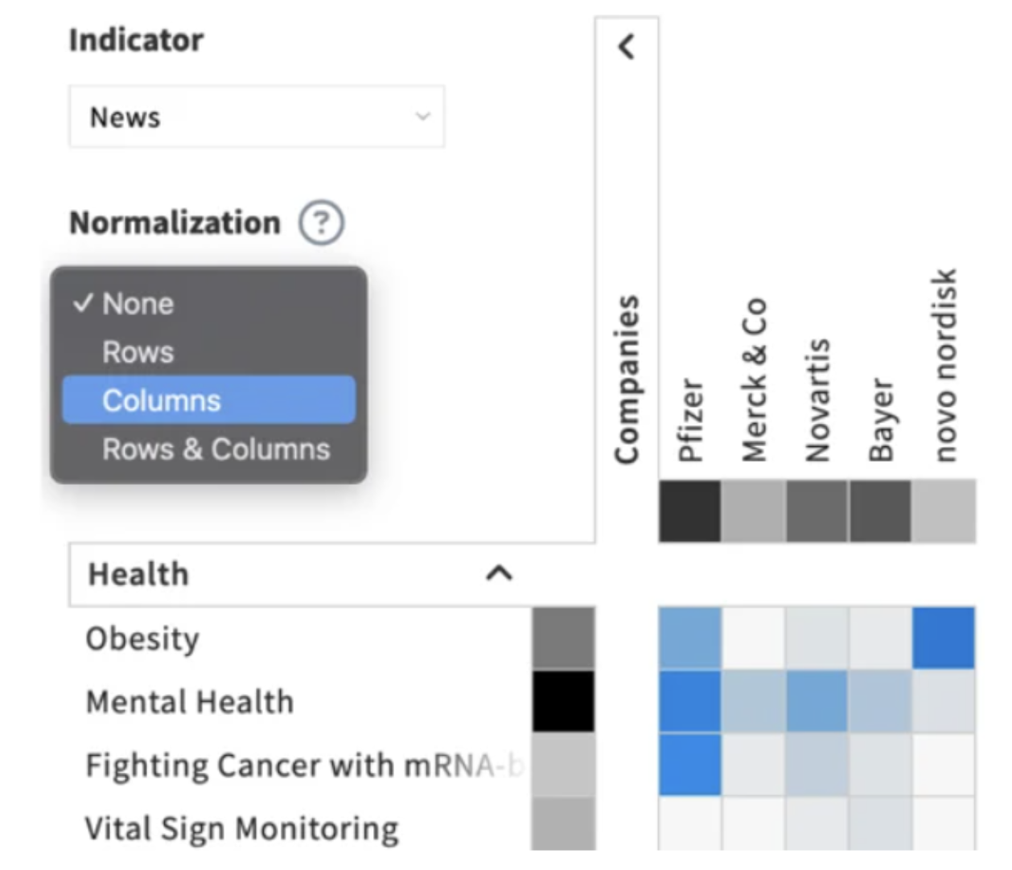
Task: Select Fighting Cancer with mRNA topic
Action: click(304, 765)
